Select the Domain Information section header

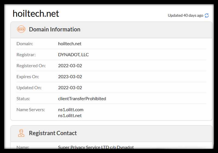(55, 29)
